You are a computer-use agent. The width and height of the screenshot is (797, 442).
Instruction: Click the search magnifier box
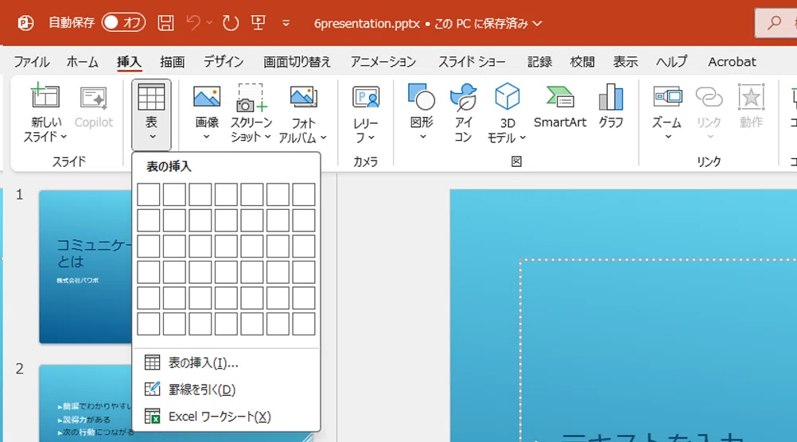click(x=776, y=23)
